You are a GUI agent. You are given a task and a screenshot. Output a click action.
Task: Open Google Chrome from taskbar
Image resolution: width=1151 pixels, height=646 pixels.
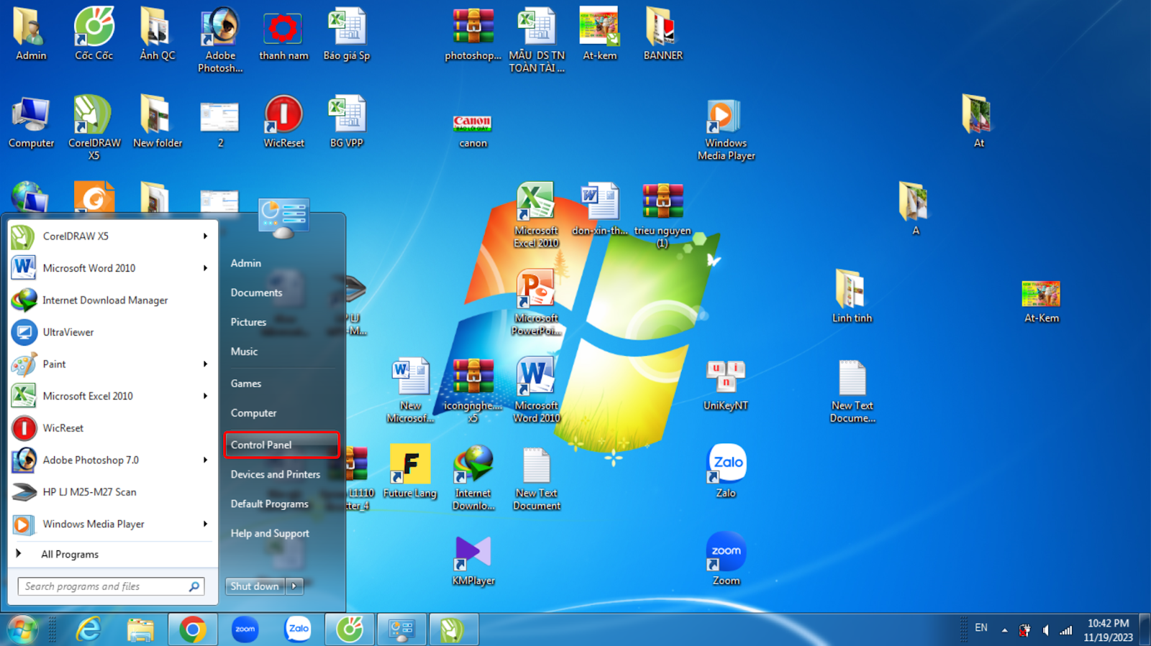[193, 630]
